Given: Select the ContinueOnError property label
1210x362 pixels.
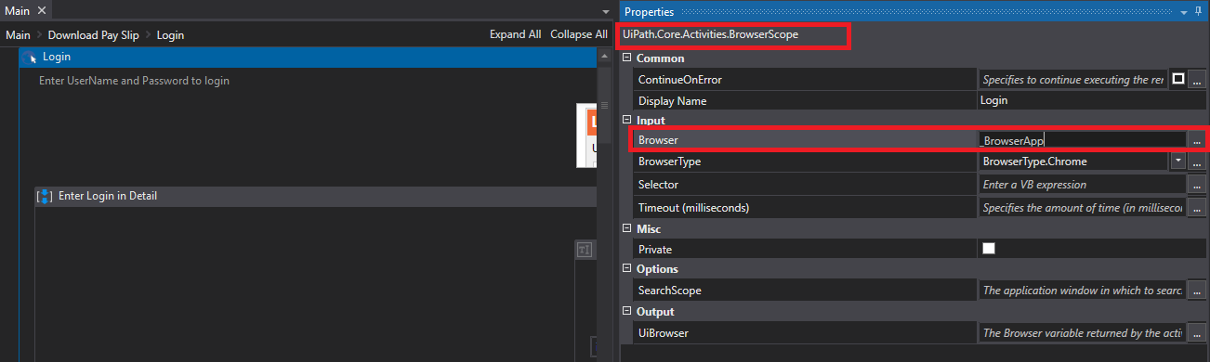Looking at the screenshot, I should coord(680,80).
